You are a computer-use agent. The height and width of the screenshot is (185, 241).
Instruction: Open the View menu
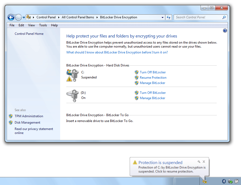click(x=31, y=25)
